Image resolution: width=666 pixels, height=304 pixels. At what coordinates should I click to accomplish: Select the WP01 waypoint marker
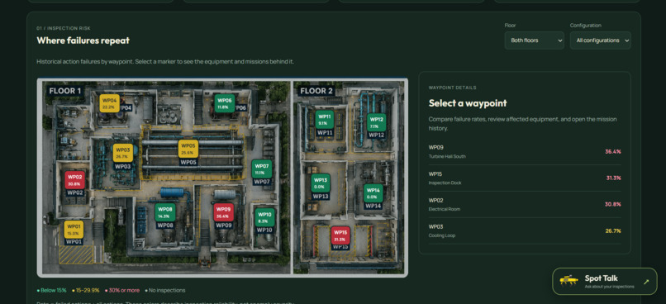click(74, 230)
